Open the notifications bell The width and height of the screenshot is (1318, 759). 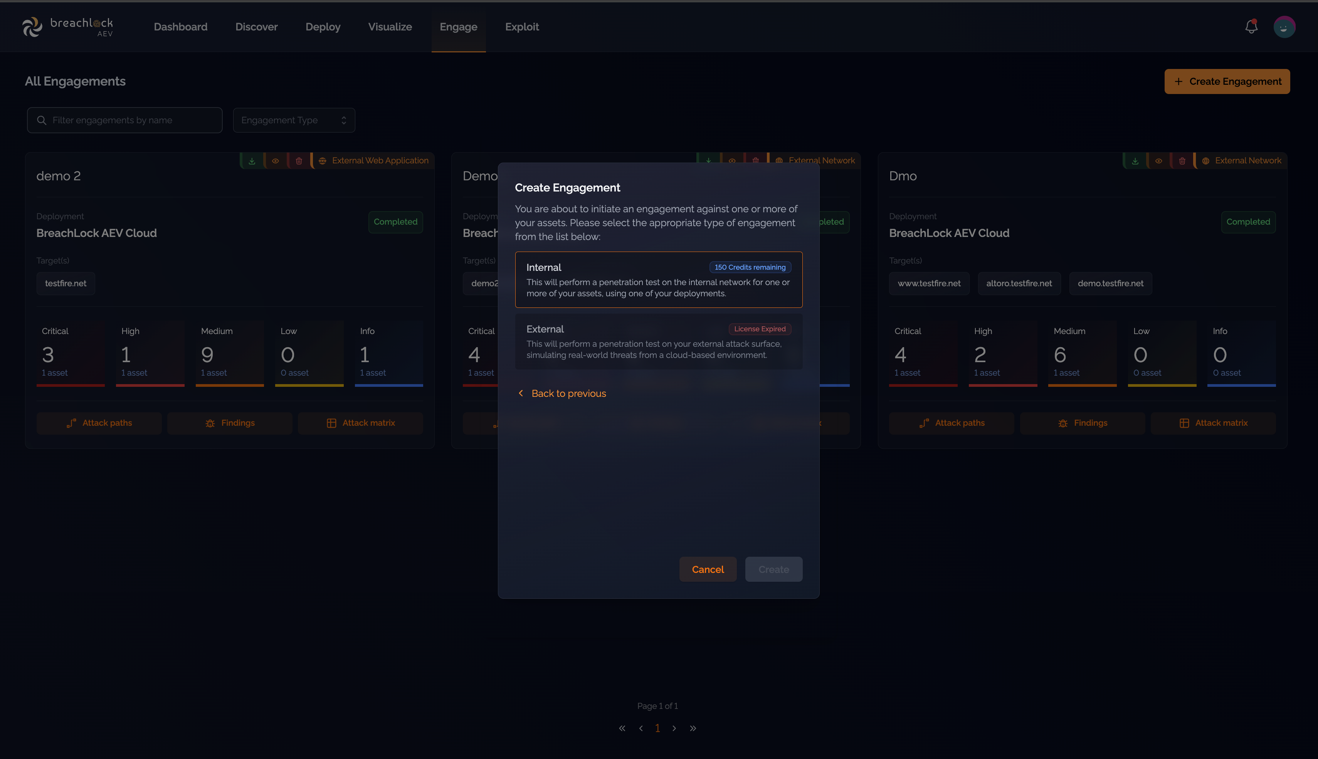coord(1251,27)
